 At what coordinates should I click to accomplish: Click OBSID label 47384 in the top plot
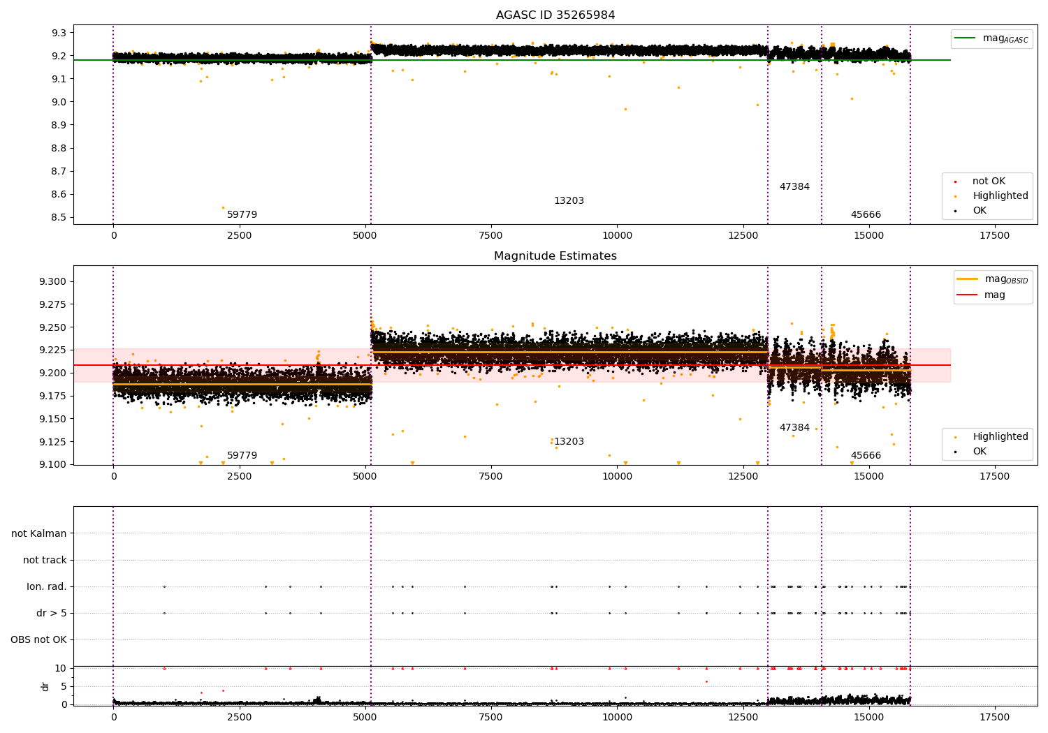coord(794,187)
